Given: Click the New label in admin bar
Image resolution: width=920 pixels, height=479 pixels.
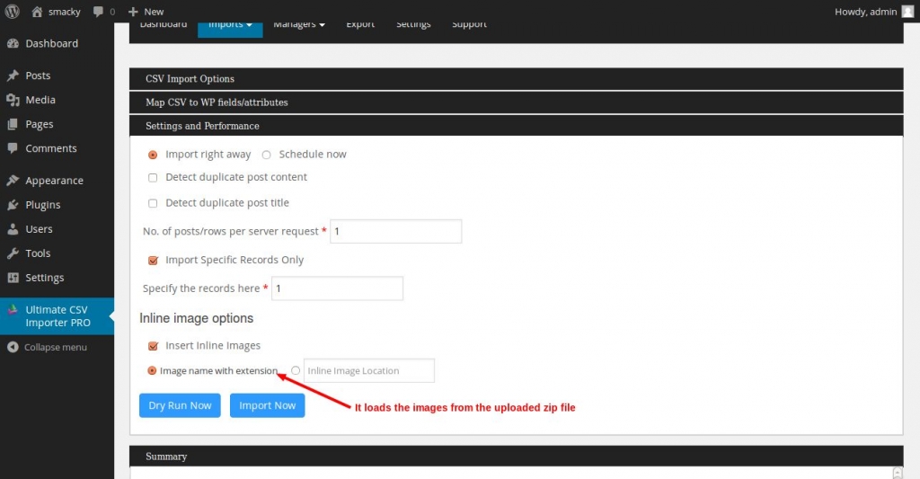Looking at the screenshot, I should point(154,12).
